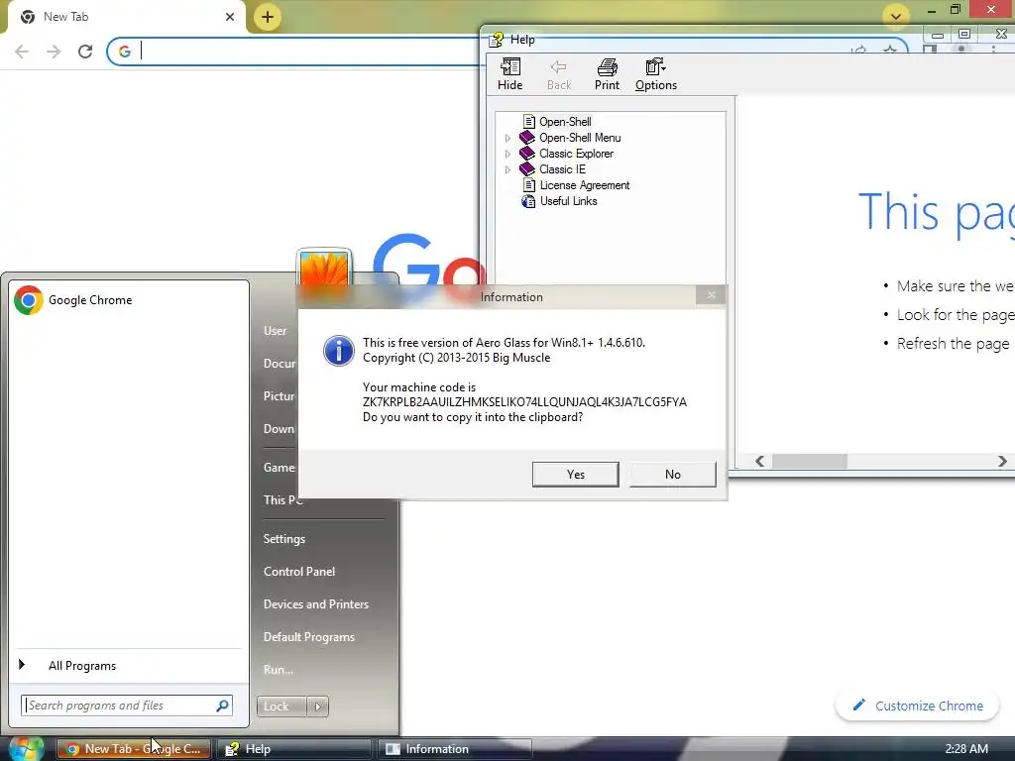Switch to Information taskbar button
This screenshot has height=761, width=1015.
(x=455, y=749)
